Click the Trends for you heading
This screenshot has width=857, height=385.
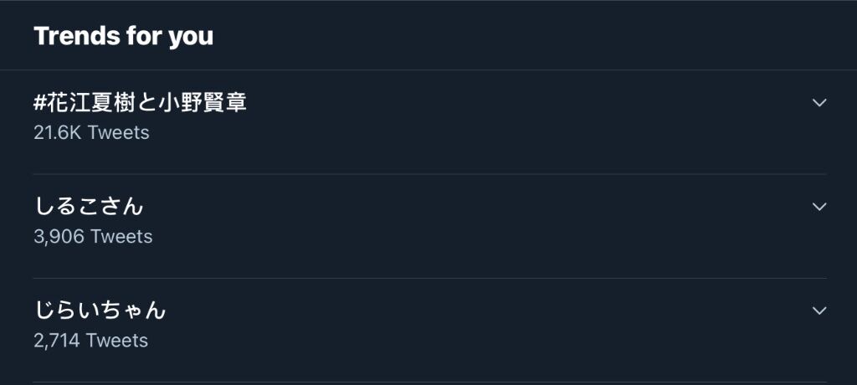[124, 35]
